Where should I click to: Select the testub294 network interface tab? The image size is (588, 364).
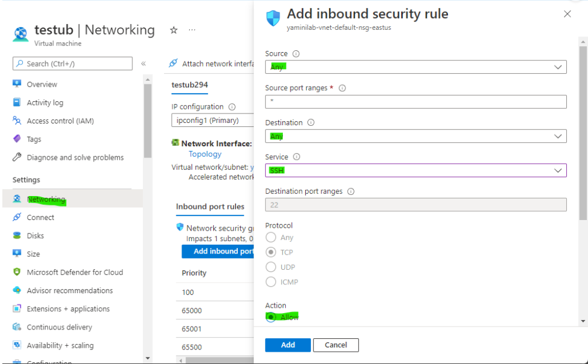190,85
